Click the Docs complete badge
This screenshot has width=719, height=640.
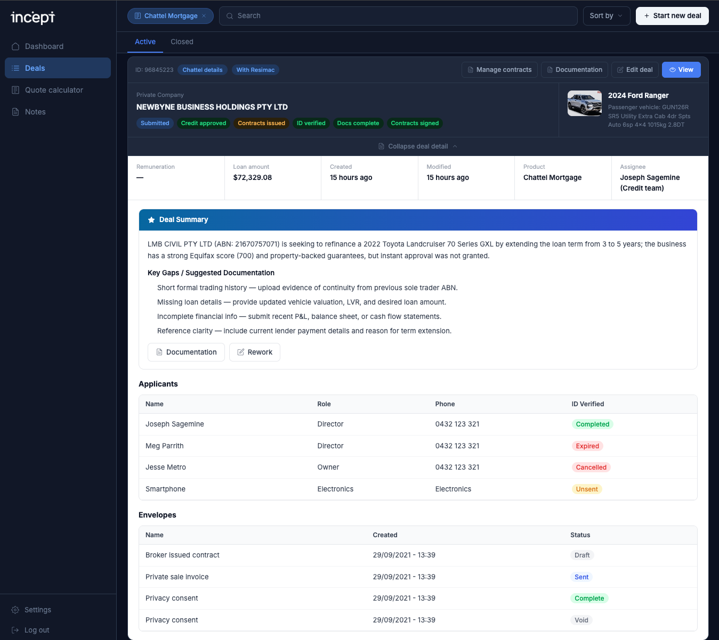tap(358, 123)
